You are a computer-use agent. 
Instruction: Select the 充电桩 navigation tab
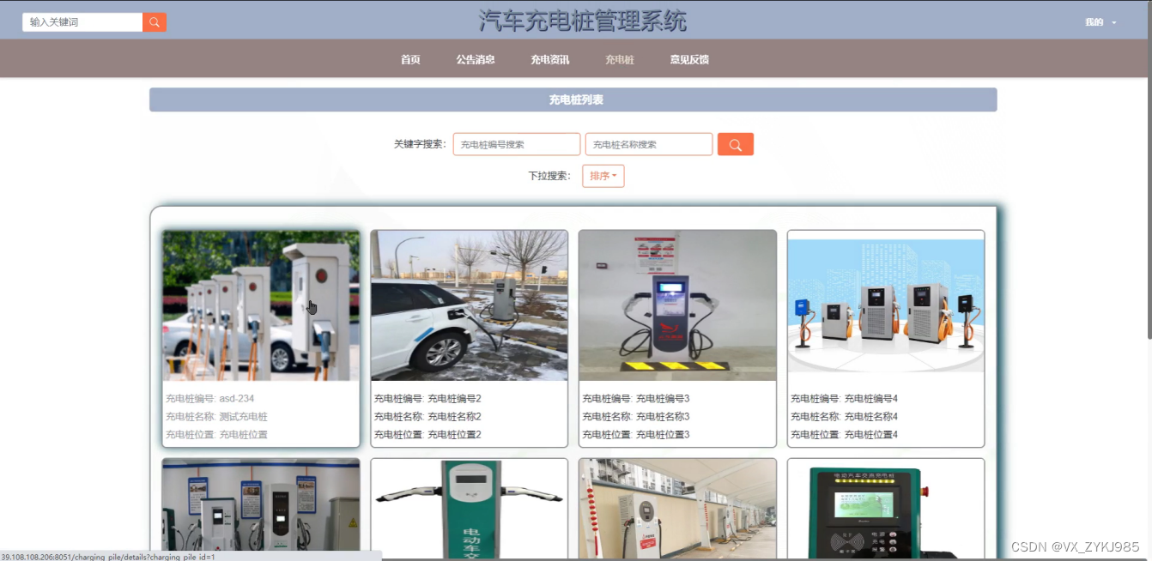[619, 60]
